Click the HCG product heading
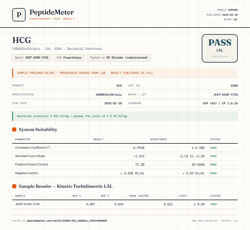This screenshot has width=250, height=230. click(22, 40)
